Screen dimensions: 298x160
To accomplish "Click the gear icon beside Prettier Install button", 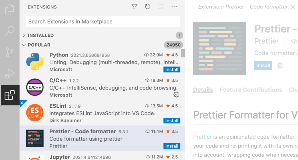I will pyautogui.click(x=280, y=66).
